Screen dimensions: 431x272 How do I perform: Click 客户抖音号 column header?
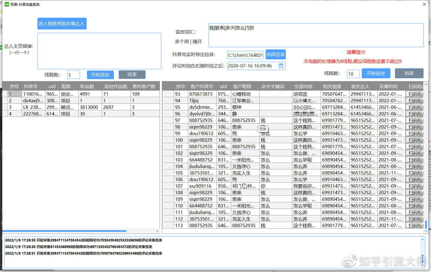coord(202,86)
